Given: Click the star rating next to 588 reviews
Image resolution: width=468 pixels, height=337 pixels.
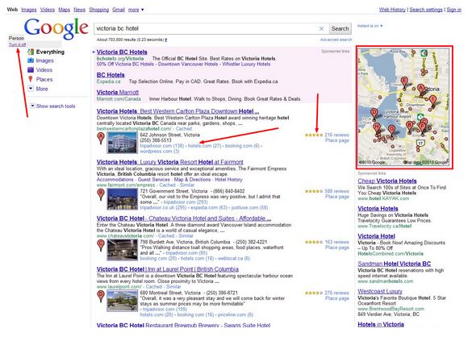Looking at the screenshot, I should tap(314, 191).
